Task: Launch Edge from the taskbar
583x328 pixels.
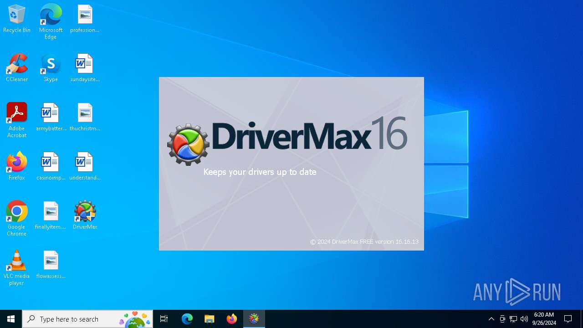Action: pos(187,319)
